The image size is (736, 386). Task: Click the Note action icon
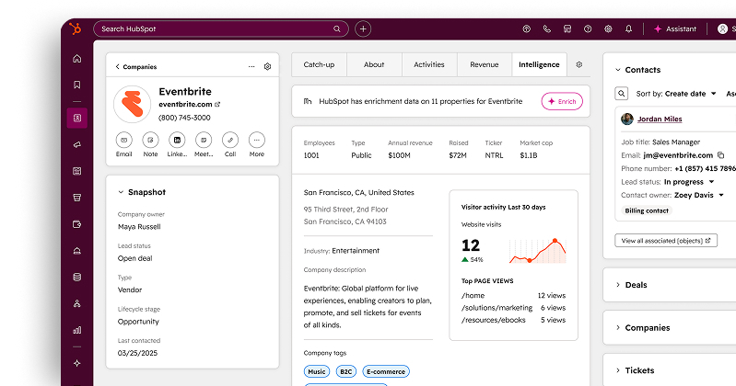(x=151, y=140)
